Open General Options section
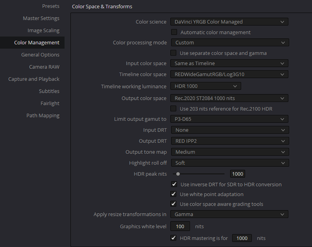 click(40, 55)
